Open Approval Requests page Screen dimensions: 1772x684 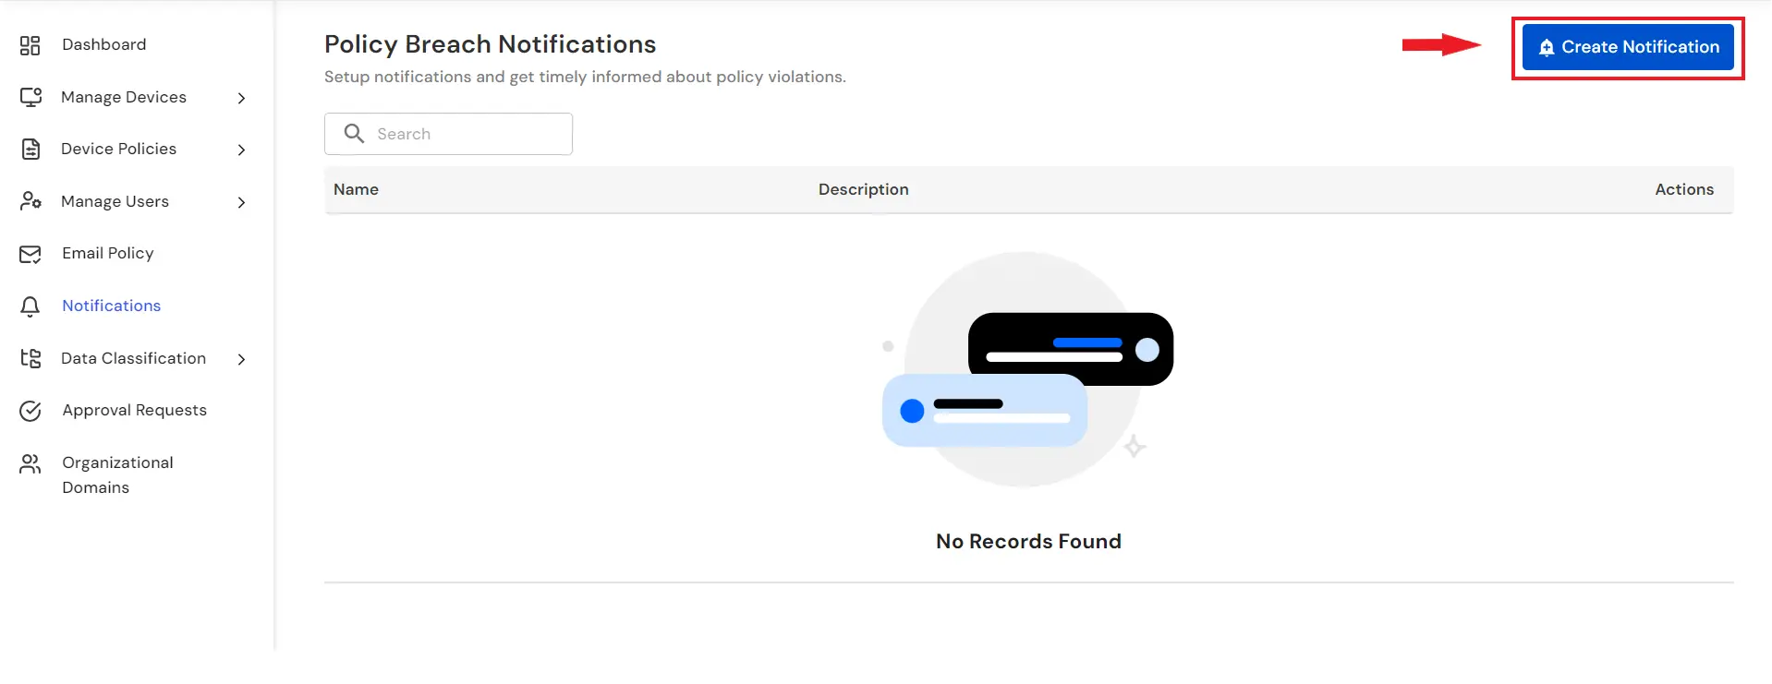pos(135,410)
